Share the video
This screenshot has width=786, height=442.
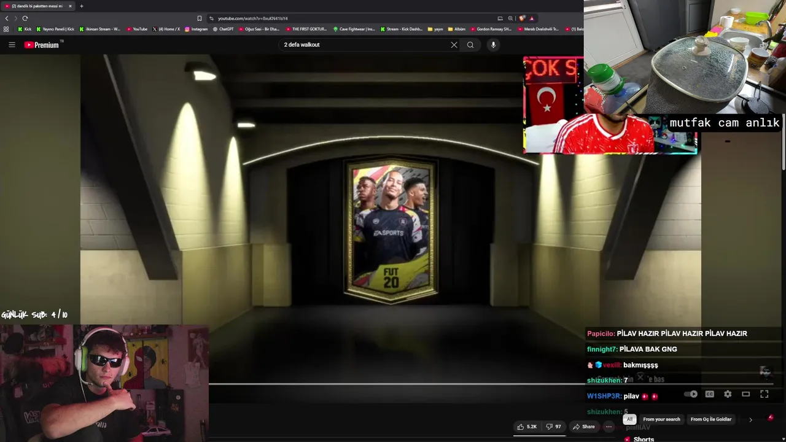583,427
